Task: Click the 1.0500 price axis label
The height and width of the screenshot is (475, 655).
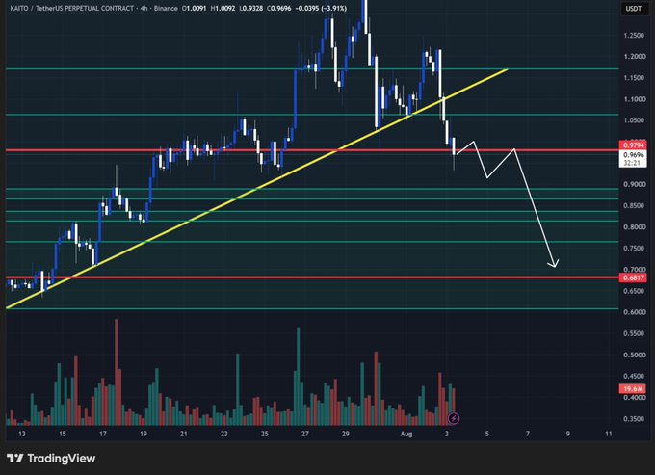Action: (x=634, y=120)
